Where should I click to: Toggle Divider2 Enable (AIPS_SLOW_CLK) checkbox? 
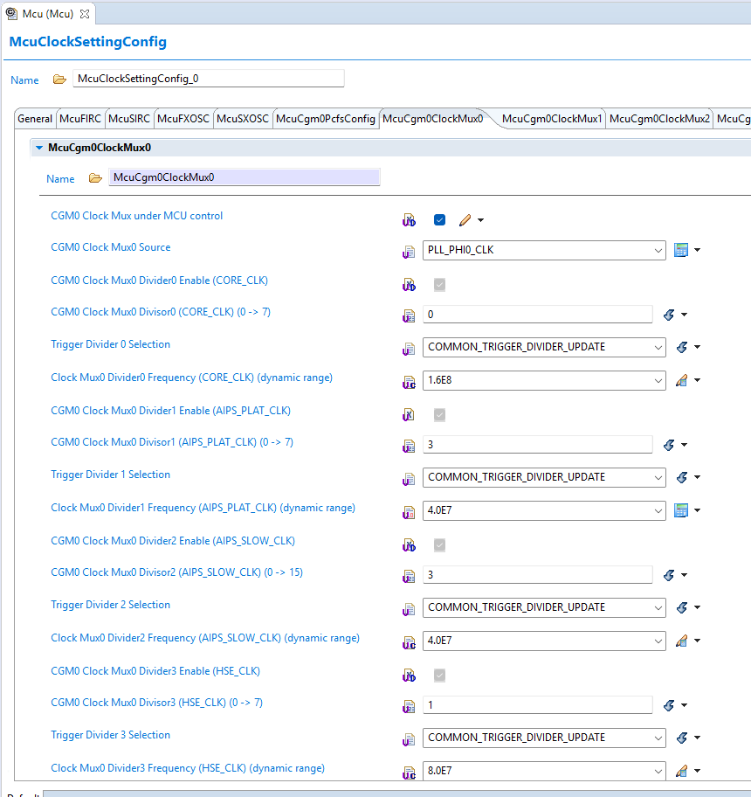(x=440, y=545)
